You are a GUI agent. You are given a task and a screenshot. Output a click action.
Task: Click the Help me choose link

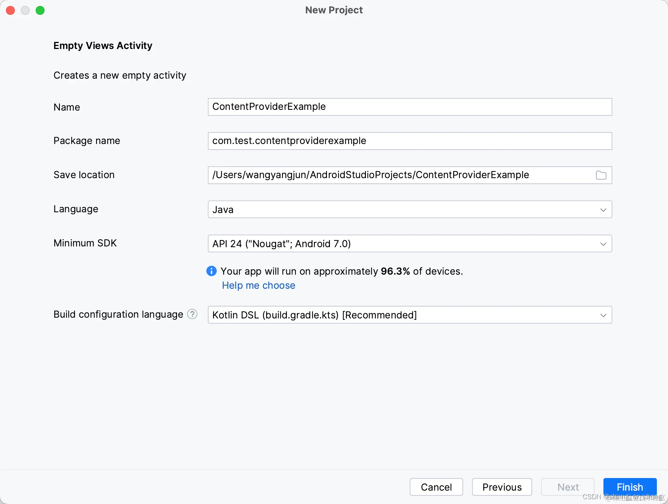258,285
